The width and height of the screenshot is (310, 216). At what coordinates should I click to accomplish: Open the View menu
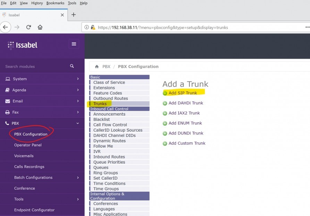coord(24,3)
